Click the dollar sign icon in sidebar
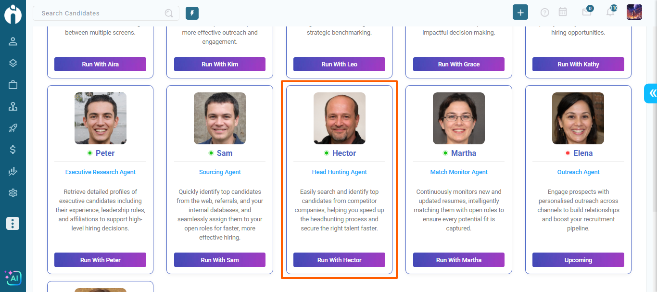The width and height of the screenshot is (657, 292). pyautogui.click(x=13, y=150)
